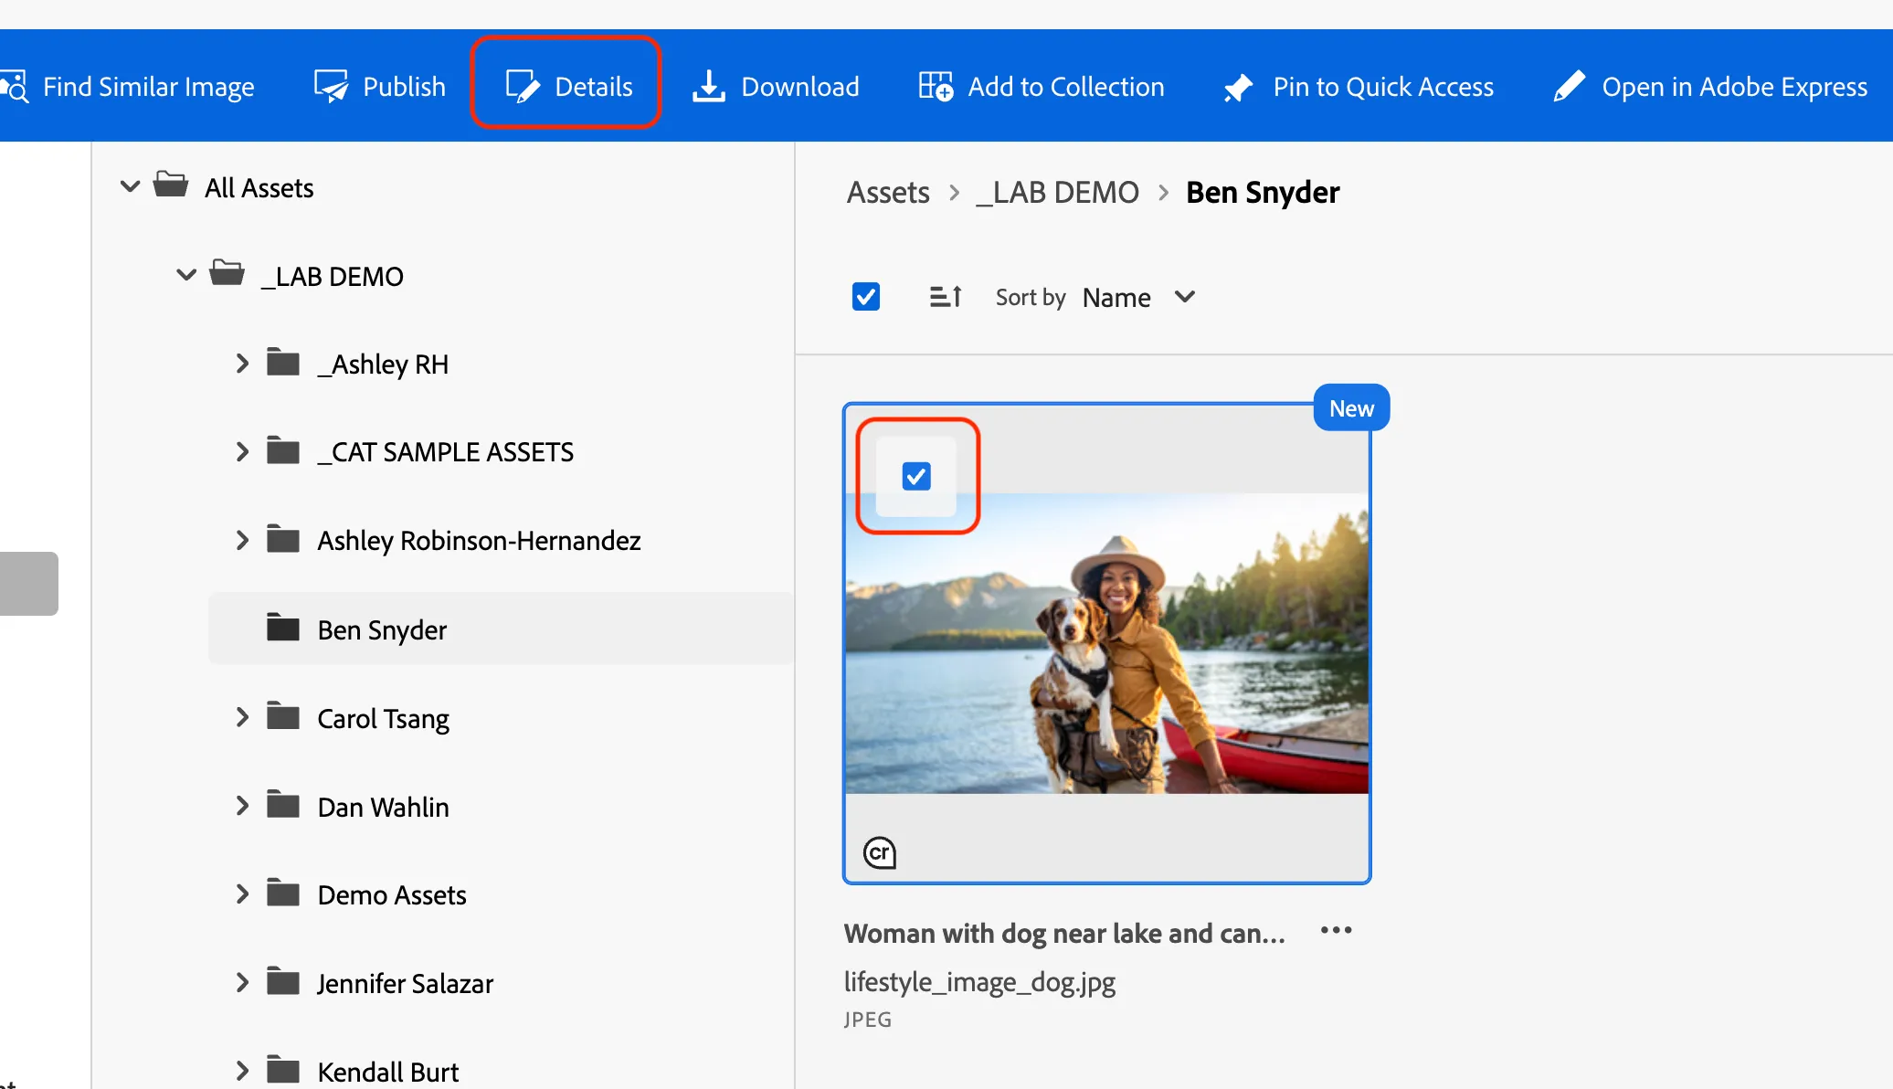Screen dimensions: 1893x1089
Task: Expand the Ashley Robinson-Hernandez folder
Action: pyautogui.click(x=242, y=540)
